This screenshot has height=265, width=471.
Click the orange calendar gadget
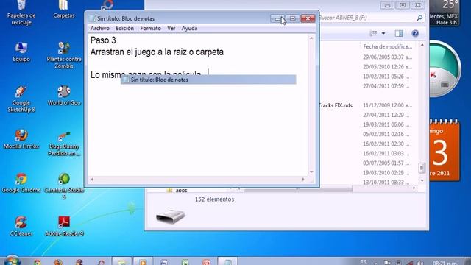pyautogui.click(x=445, y=150)
